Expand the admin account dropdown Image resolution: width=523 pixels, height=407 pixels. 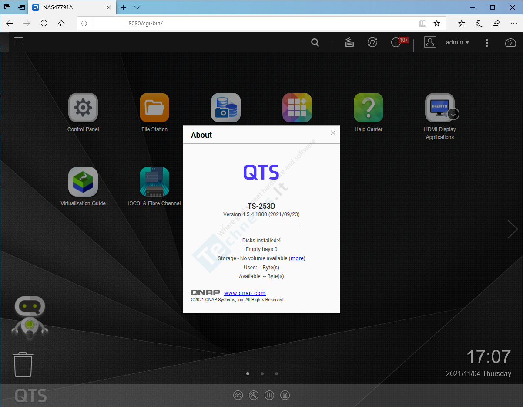click(x=457, y=42)
